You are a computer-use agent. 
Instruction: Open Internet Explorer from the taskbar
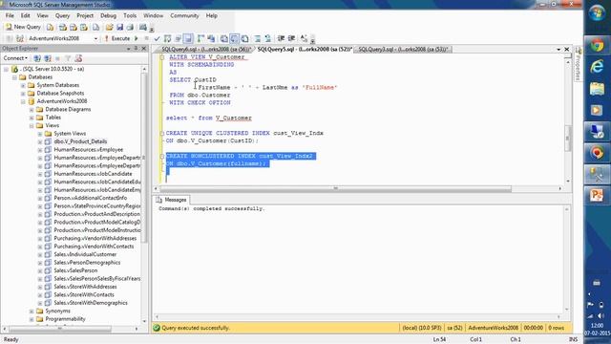[597, 67]
